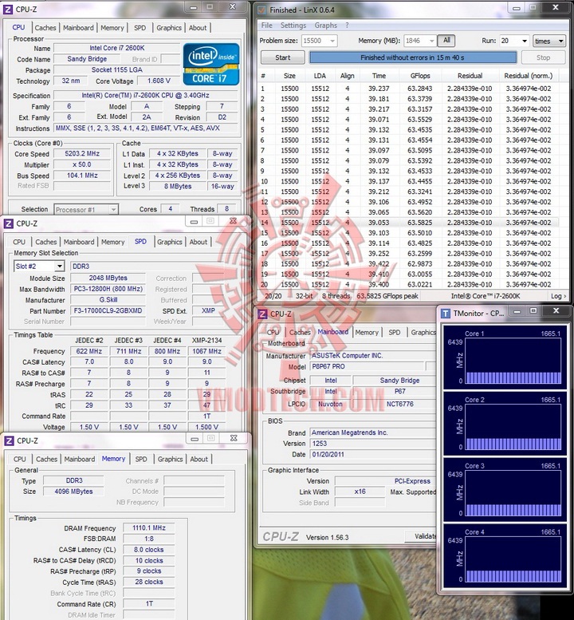
Task: Select Memory tab in the Mainboard CPU-Z window
Action: (x=367, y=333)
